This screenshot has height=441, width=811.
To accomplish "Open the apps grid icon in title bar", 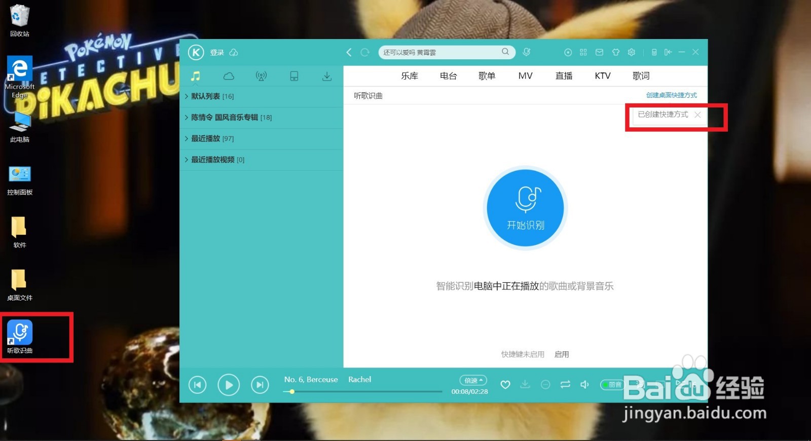I will point(583,52).
